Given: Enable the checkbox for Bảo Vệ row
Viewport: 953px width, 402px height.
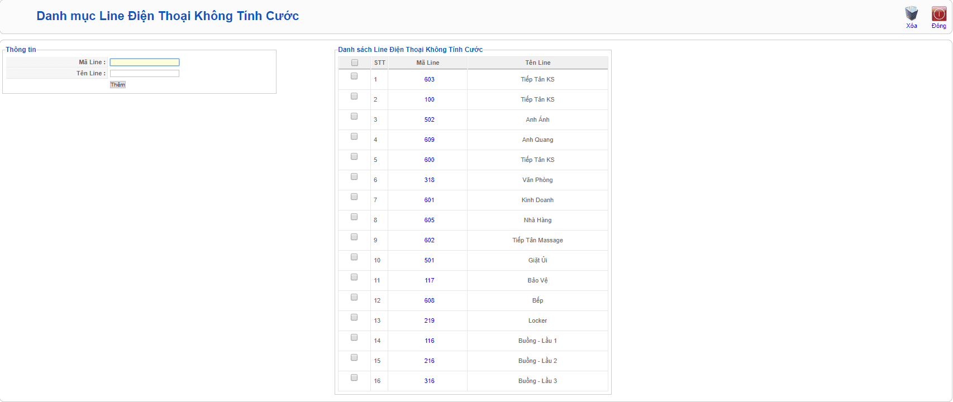Looking at the screenshot, I should tap(354, 277).
